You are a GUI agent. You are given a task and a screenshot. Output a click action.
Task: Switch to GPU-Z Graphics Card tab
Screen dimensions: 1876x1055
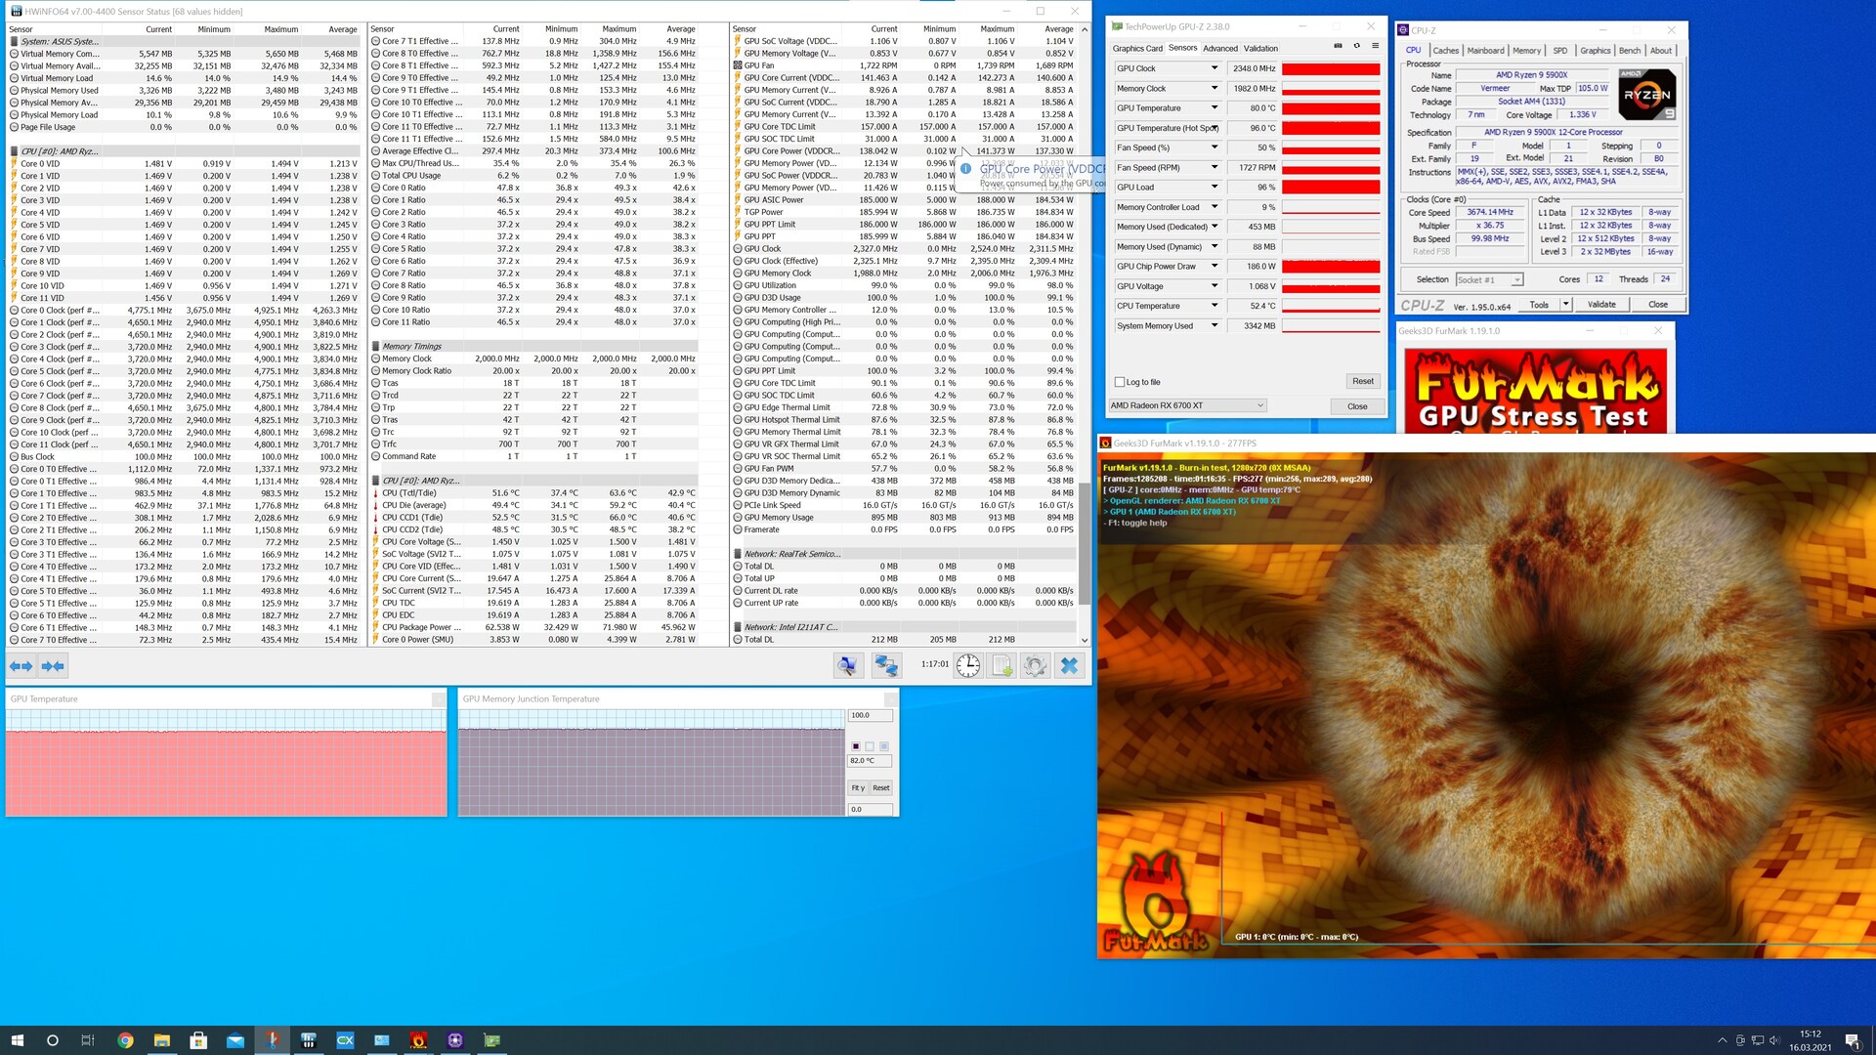pos(1137,48)
